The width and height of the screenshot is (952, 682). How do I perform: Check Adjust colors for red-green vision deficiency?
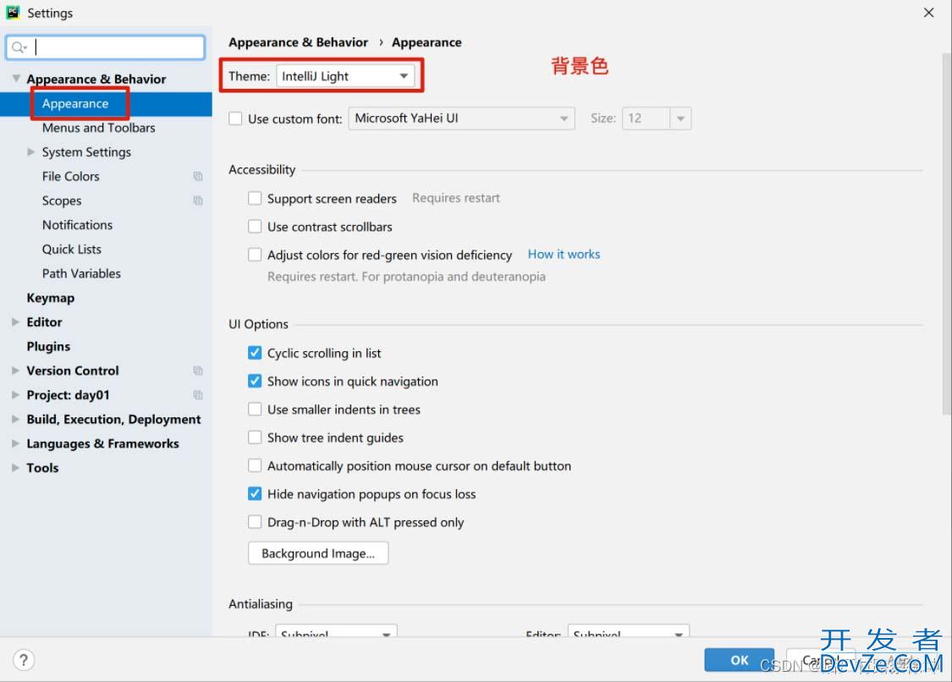[x=255, y=255]
